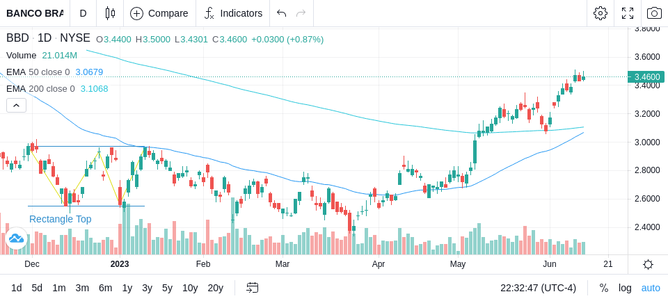Open the timezone menu showing UTC-4

point(538,288)
